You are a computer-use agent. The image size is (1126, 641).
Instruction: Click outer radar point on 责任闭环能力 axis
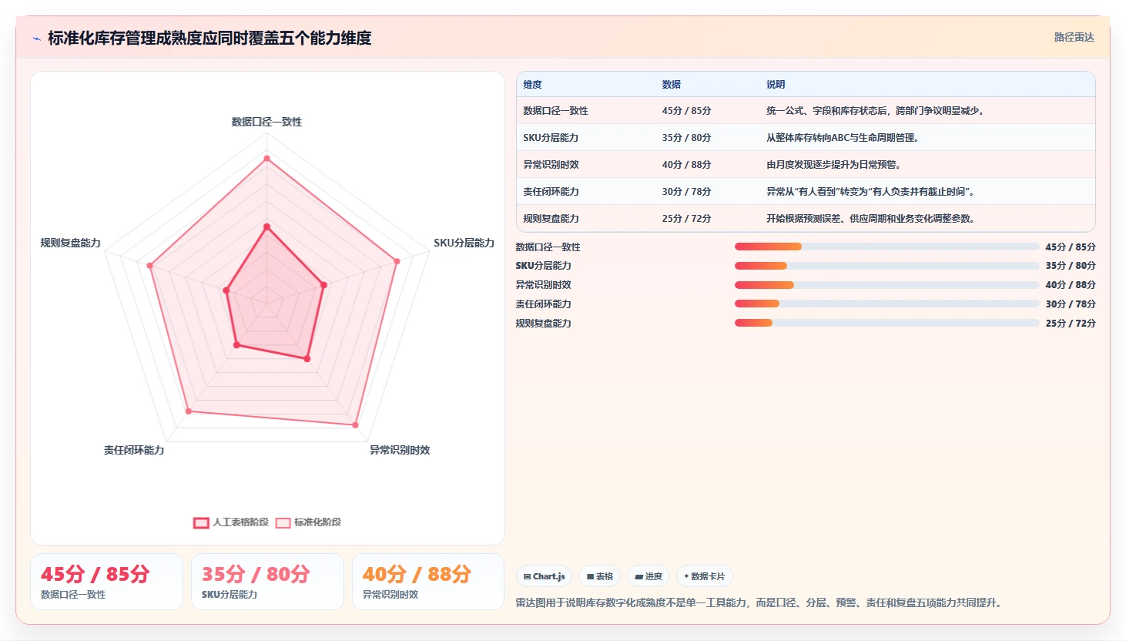(x=189, y=411)
